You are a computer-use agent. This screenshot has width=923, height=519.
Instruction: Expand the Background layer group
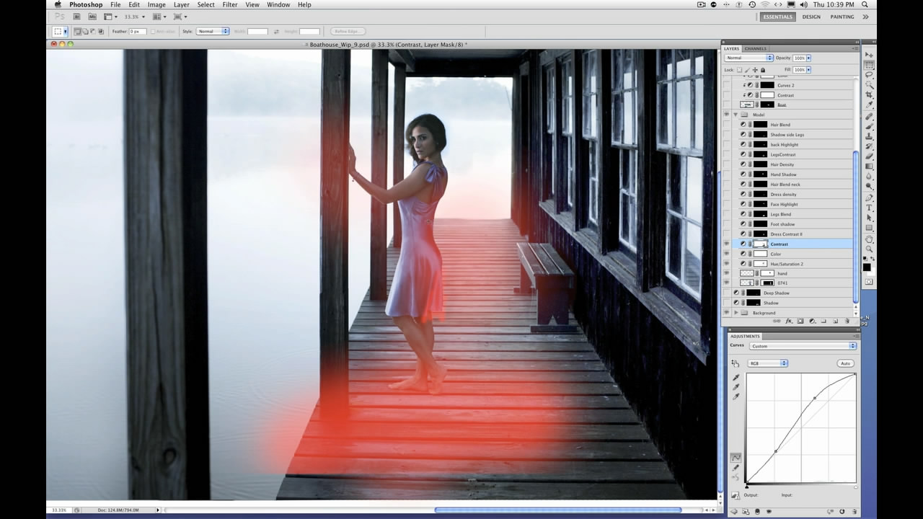click(x=736, y=313)
